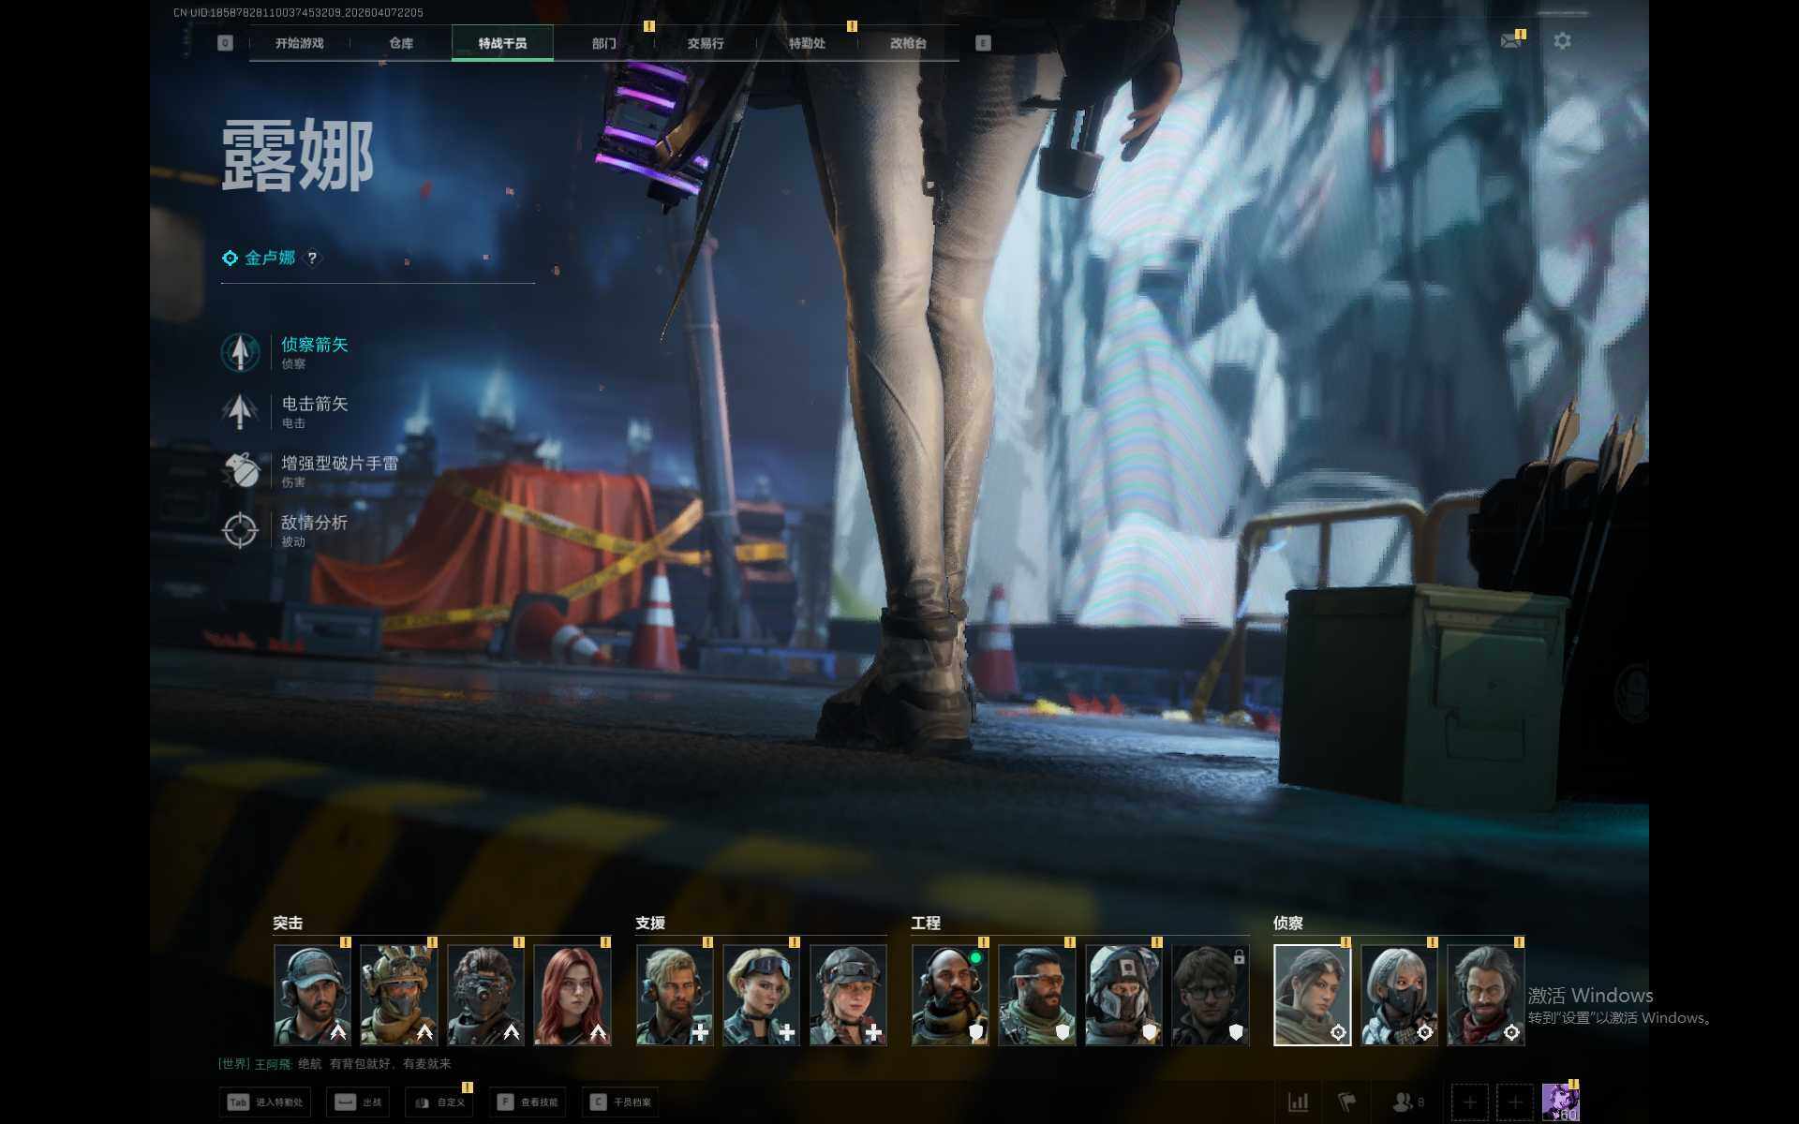Open the 改枪台 tab

coord(908,43)
